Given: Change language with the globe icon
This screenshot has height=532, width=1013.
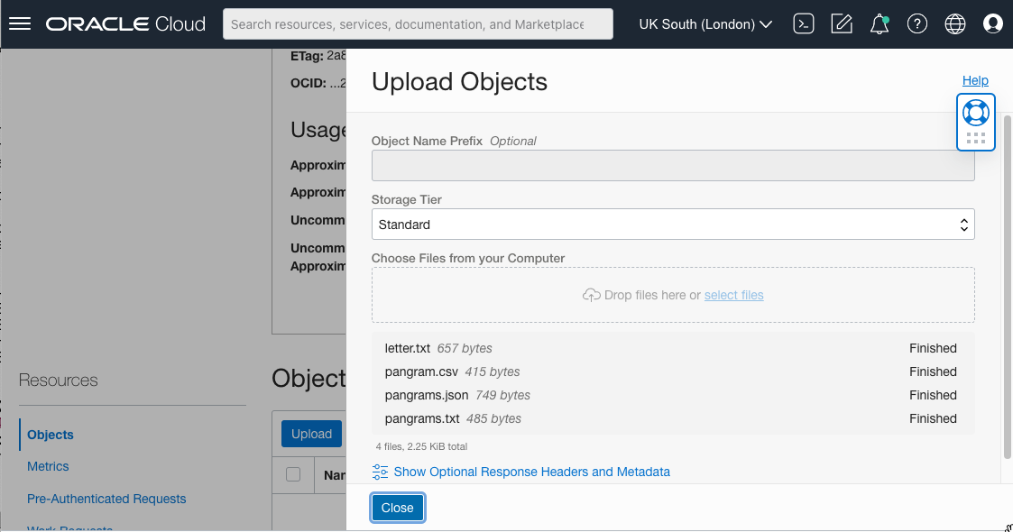Looking at the screenshot, I should pos(955,23).
